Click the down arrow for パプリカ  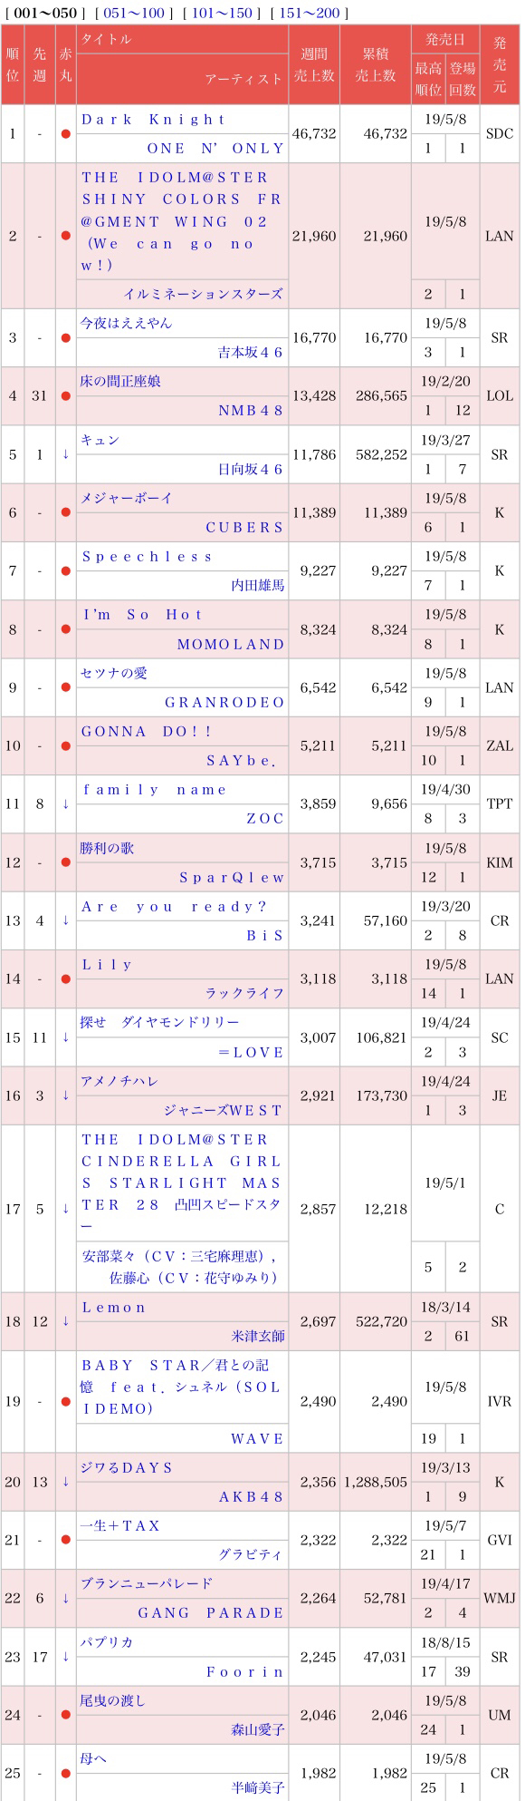coord(65,1656)
